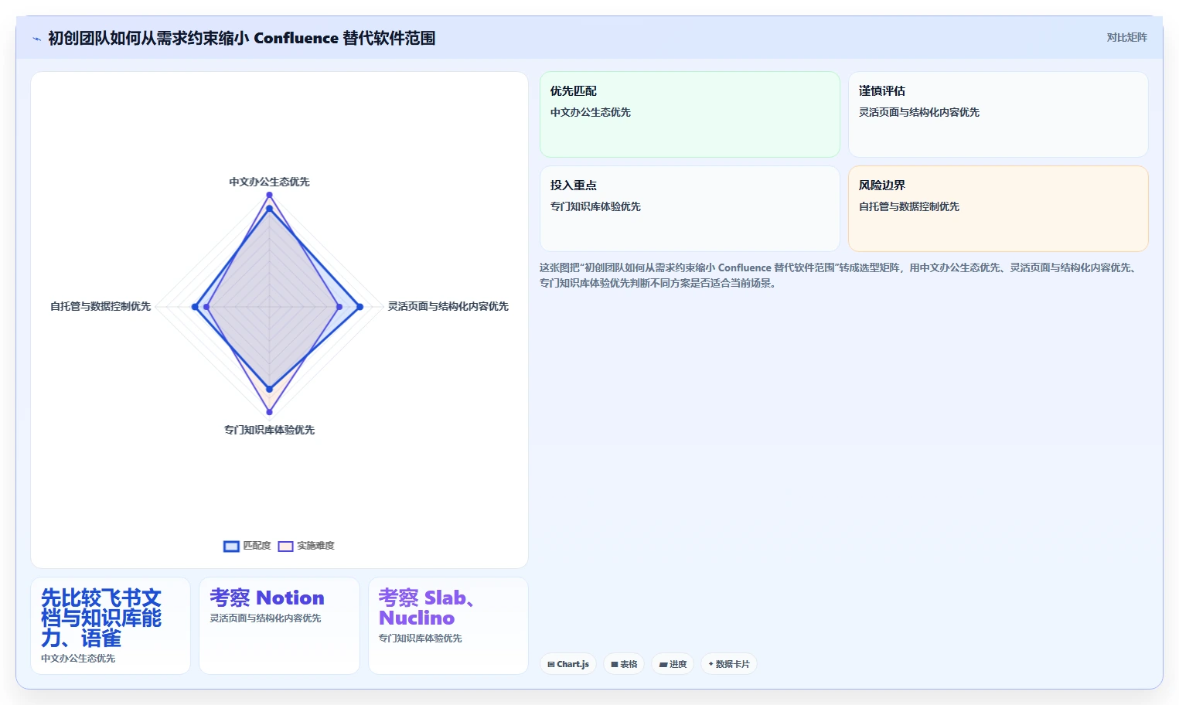
Task: Click the 对比矩阵 label in header
Action: click(x=1126, y=37)
